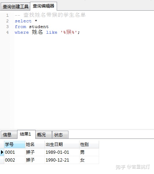Click the 性别 column header
The width and height of the screenshot is (154, 174).
tap(89, 145)
